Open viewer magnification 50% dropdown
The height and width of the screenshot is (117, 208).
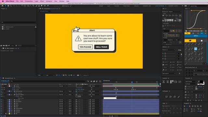(41, 75)
